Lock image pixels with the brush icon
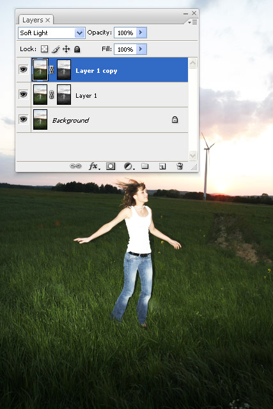273x409 pixels. (x=56, y=49)
